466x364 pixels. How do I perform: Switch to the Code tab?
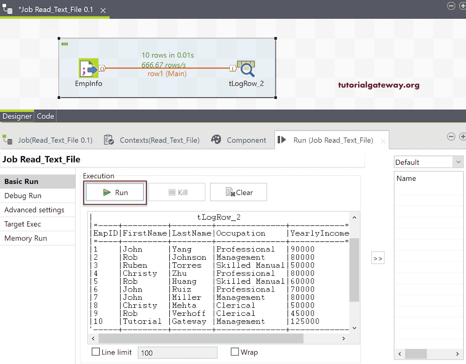point(45,116)
